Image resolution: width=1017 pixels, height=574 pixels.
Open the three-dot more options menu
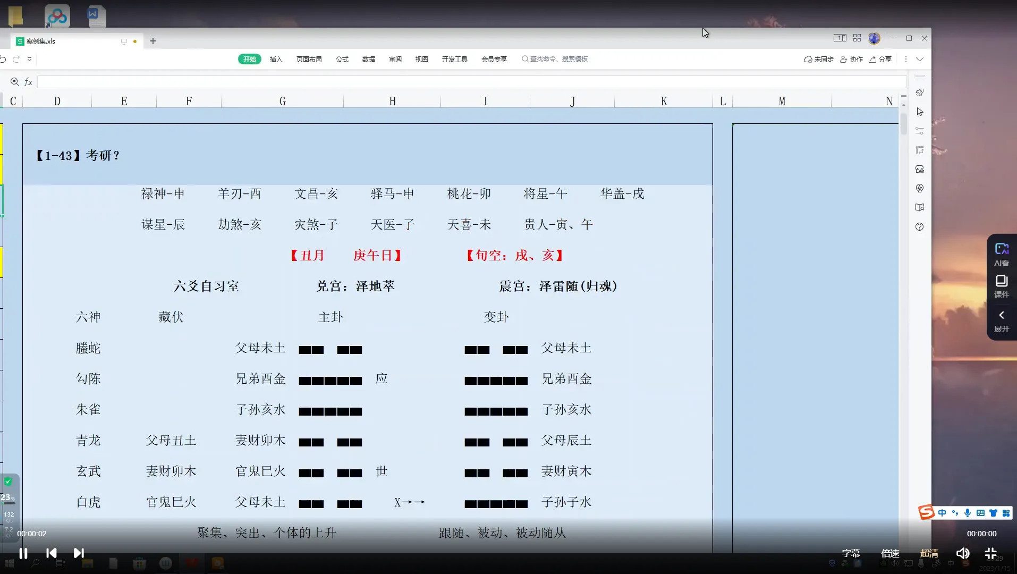(906, 59)
